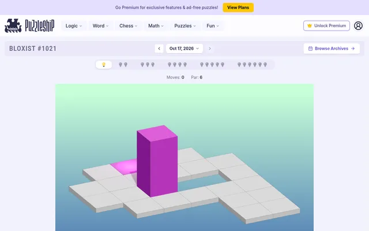The image size is (369, 231).
Task: Click the Go Premium banner text
Action: click(167, 8)
